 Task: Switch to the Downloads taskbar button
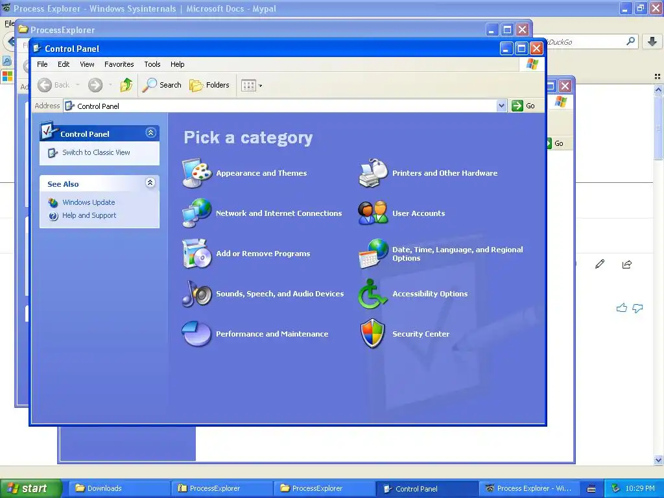(x=119, y=488)
